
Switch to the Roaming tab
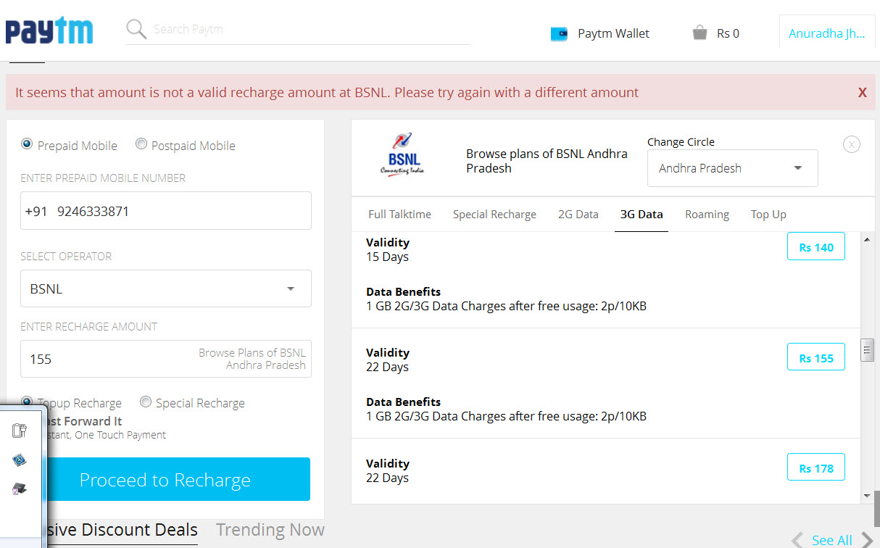click(x=707, y=214)
